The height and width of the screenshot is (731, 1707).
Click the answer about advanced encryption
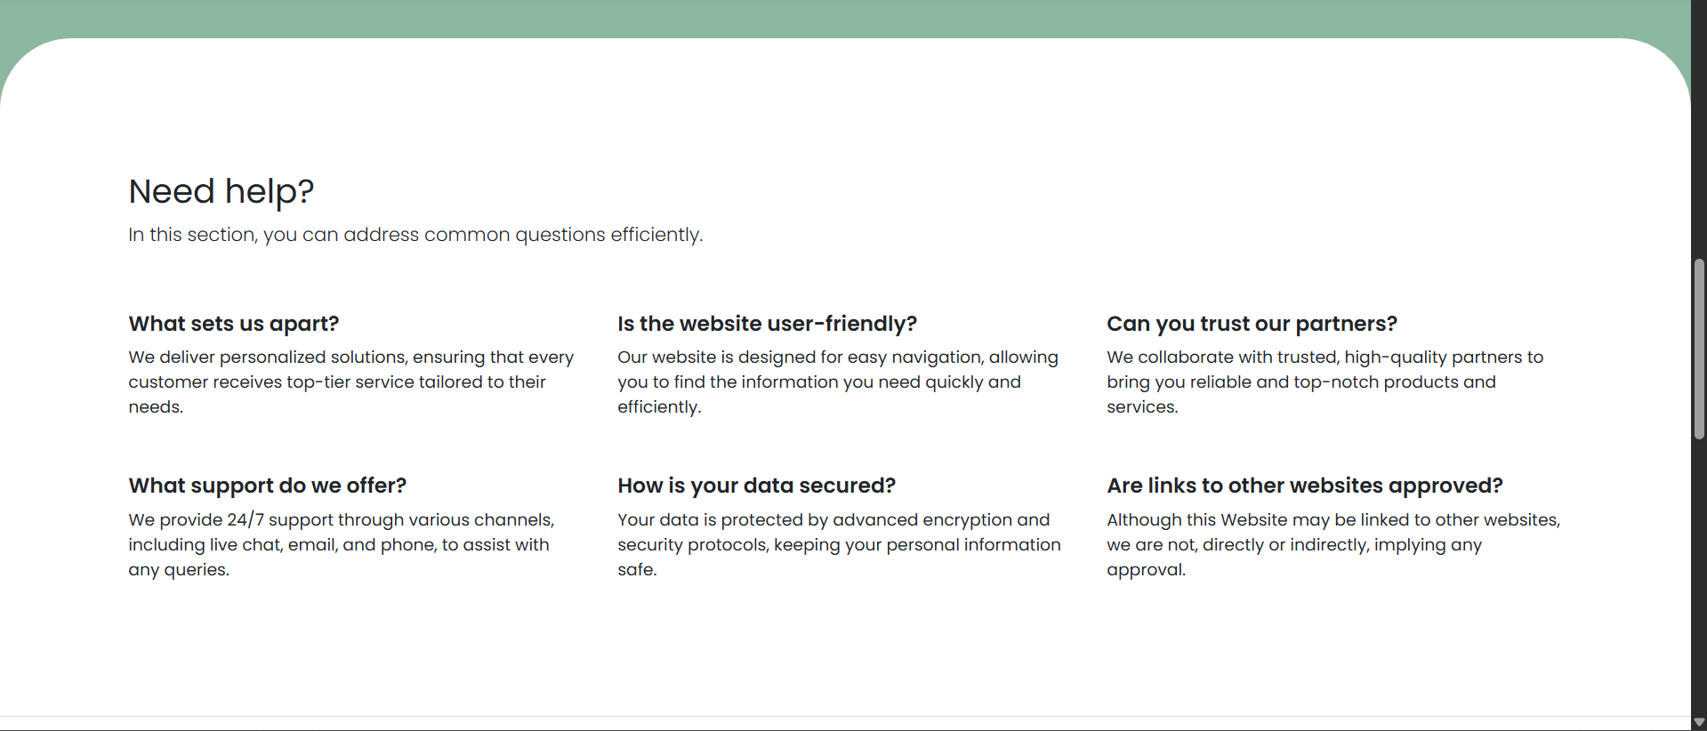click(x=839, y=544)
